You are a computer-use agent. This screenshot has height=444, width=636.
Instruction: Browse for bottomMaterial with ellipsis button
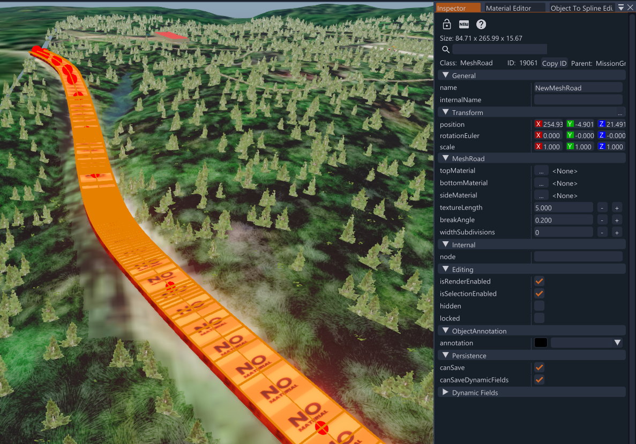[541, 183]
